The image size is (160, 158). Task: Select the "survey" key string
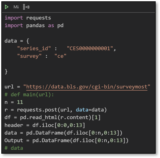(x=29, y=56)
